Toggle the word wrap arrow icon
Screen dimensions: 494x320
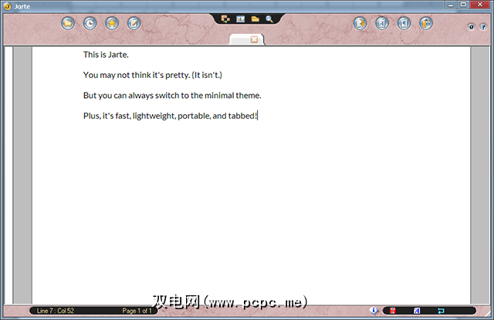click(441, 311)
